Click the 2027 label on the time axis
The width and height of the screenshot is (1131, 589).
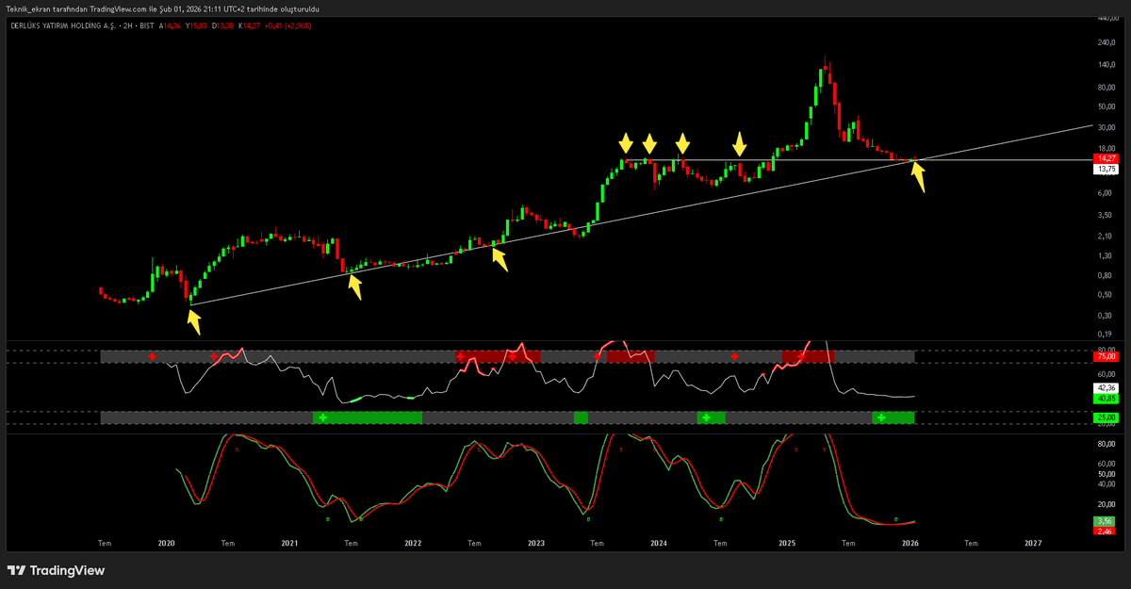pos(1033,543)
